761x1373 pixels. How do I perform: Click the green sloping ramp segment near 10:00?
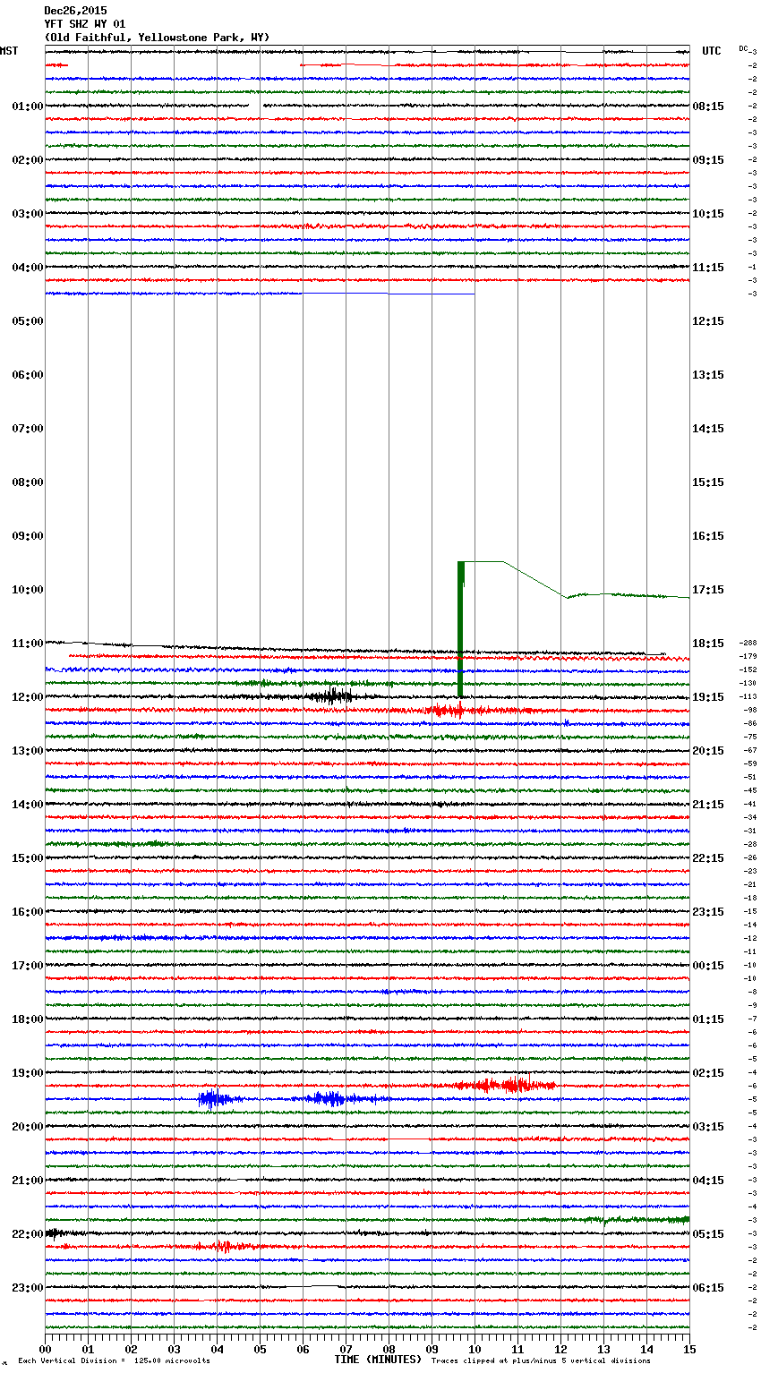point(534,580)
